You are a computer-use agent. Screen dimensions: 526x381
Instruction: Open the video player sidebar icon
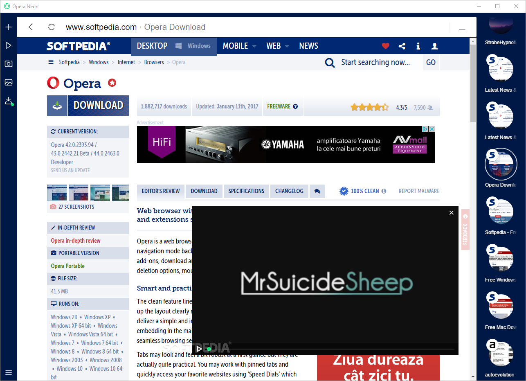[9, 45]
